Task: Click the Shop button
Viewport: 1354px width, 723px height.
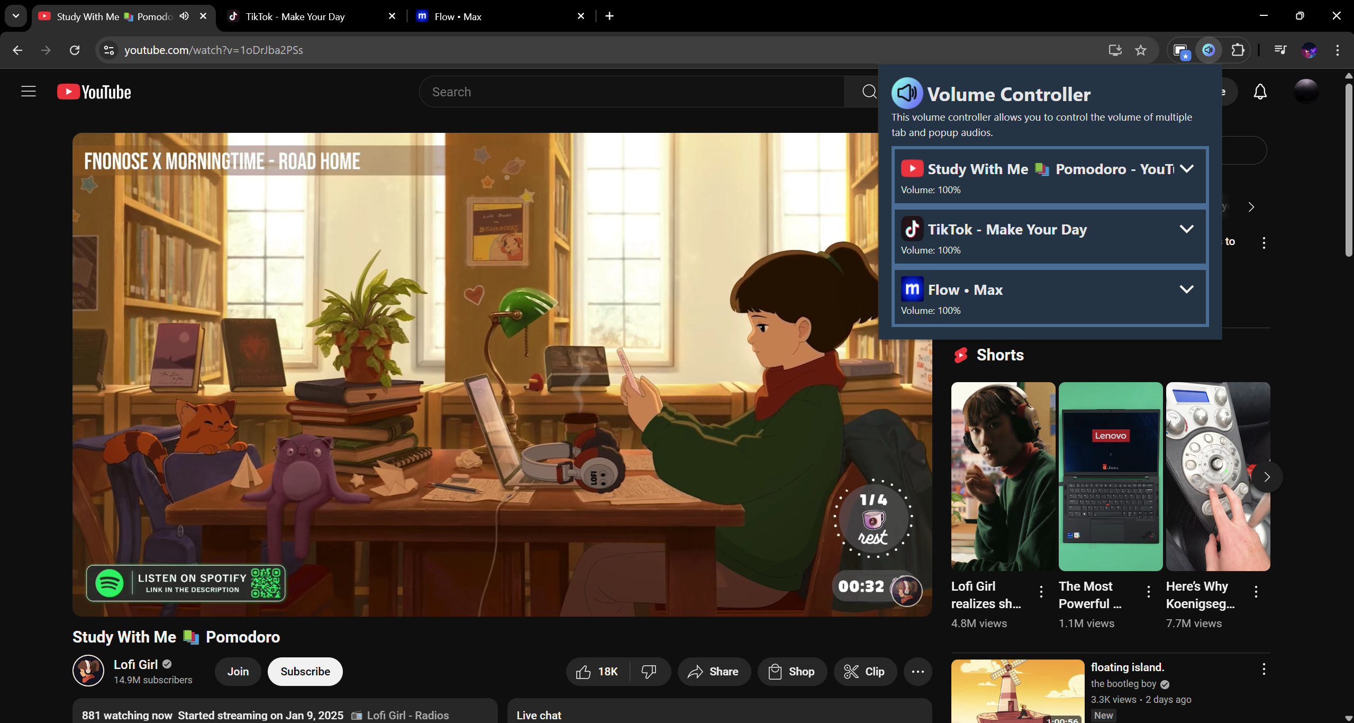Action: 792,672
